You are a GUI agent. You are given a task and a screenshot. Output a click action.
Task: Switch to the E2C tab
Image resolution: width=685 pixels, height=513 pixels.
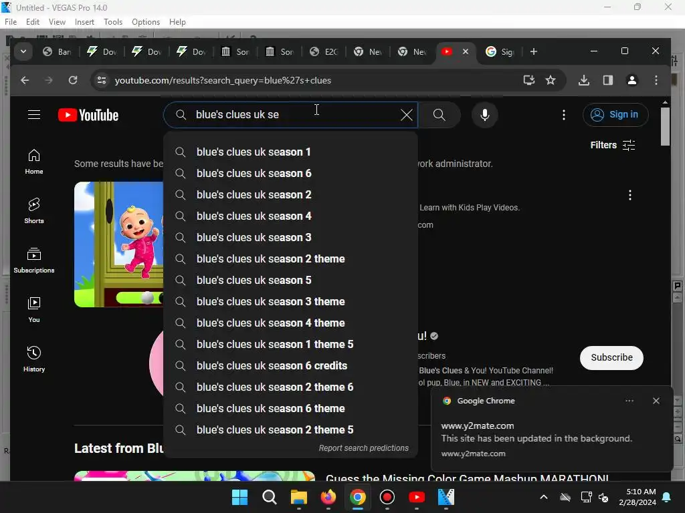324,52
